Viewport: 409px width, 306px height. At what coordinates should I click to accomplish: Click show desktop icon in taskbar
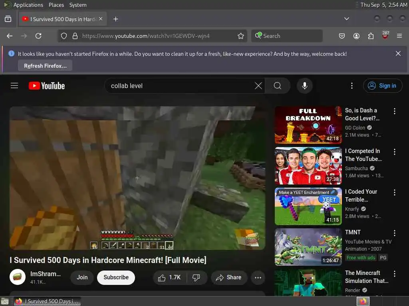5,302
